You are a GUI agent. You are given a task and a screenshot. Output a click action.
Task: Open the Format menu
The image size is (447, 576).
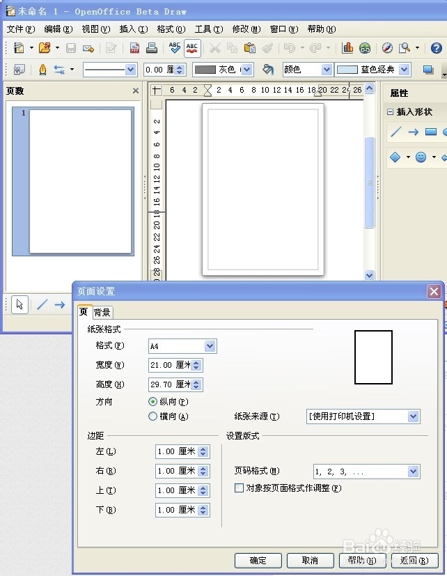pyautogui.click(x=171, y=29)
